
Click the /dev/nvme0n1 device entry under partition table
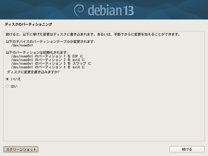pos(22,45)
